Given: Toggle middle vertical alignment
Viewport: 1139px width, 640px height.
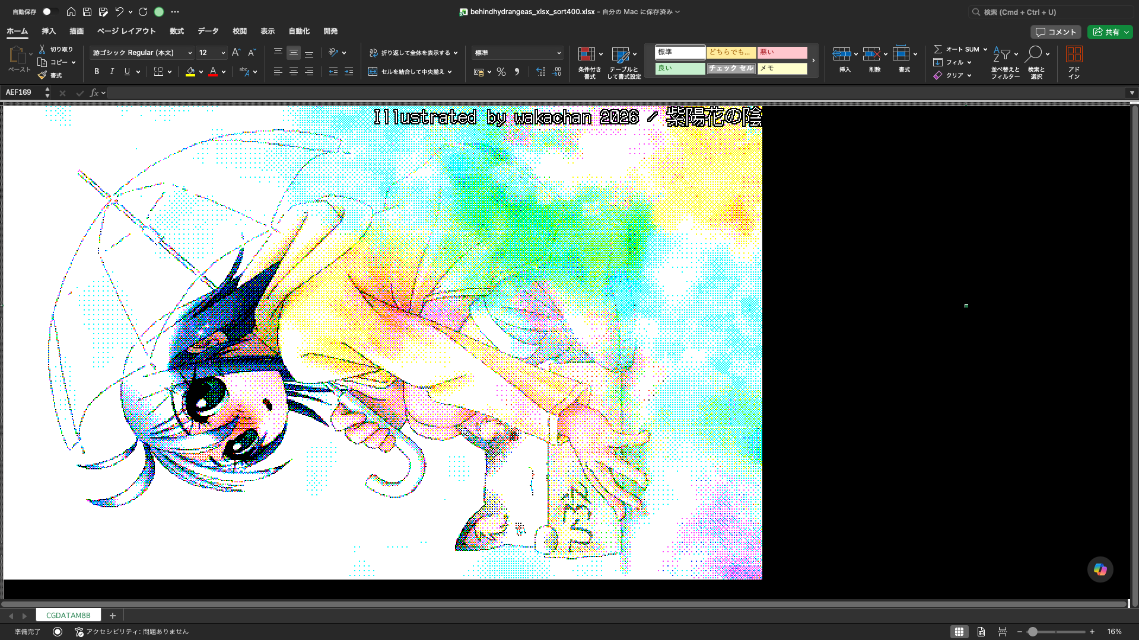Looking at the screenshot, I should click(294, 53).
